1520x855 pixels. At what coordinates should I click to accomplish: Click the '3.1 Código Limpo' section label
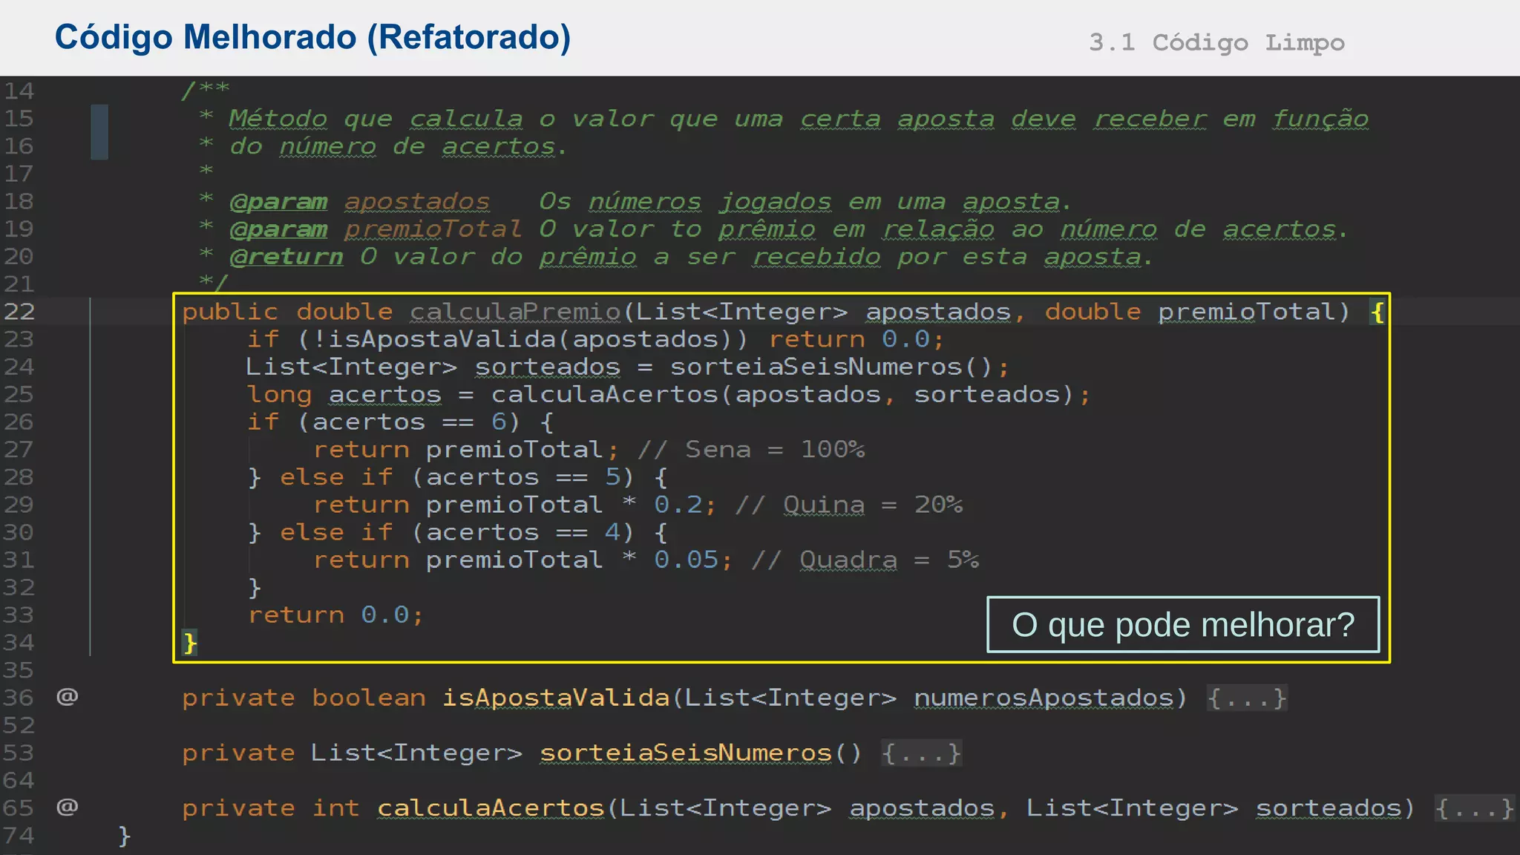coord(1216,42)
